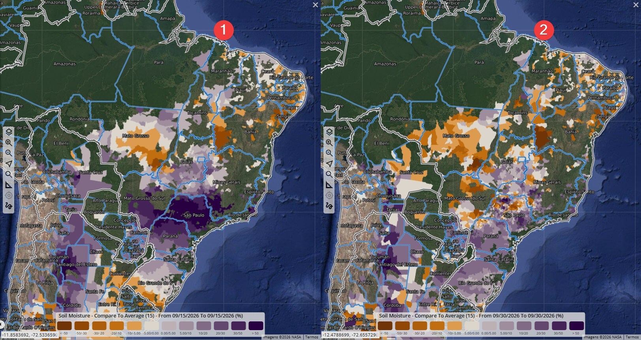
Task: Click 'Tocantins' label on the 09/30/2026 map
Action: (x=517, y=113)
